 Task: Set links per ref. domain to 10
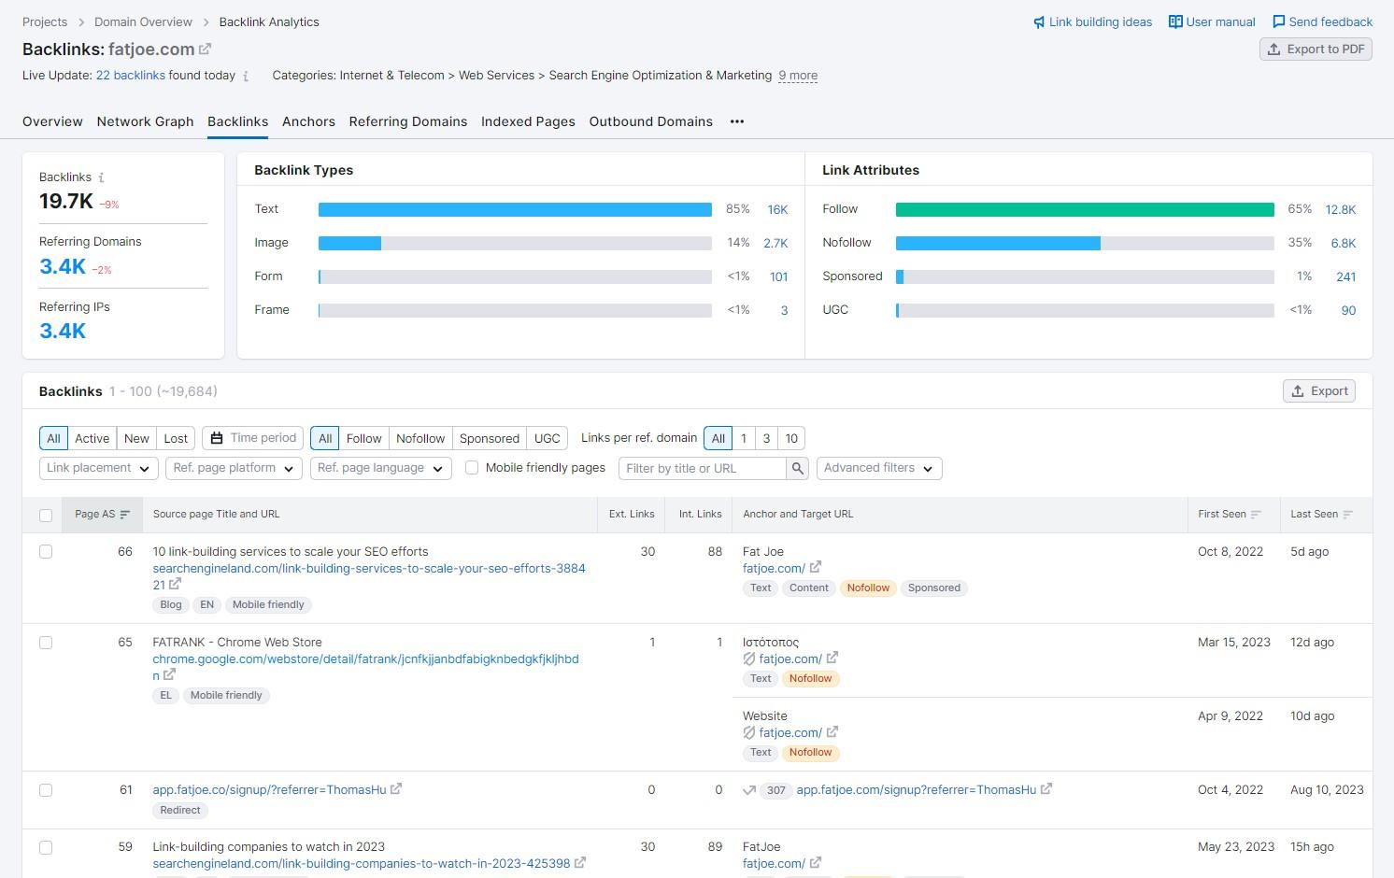pos(791,438)
